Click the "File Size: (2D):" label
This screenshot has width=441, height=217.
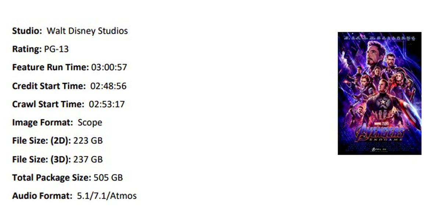(x=42, y=141)
